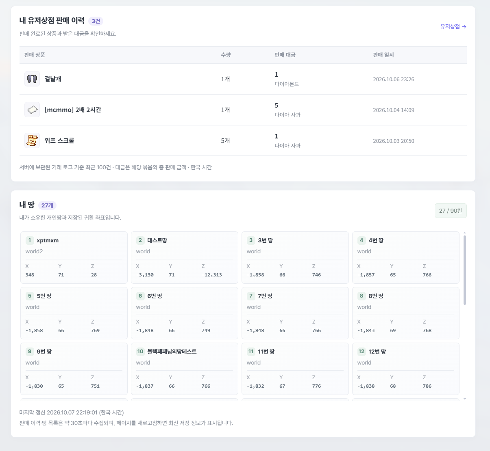Click the [mcmmo] 2배 2시간 product name
This screenshot has width=490, height=451.
pyautogui.click(x=73, y=110)
